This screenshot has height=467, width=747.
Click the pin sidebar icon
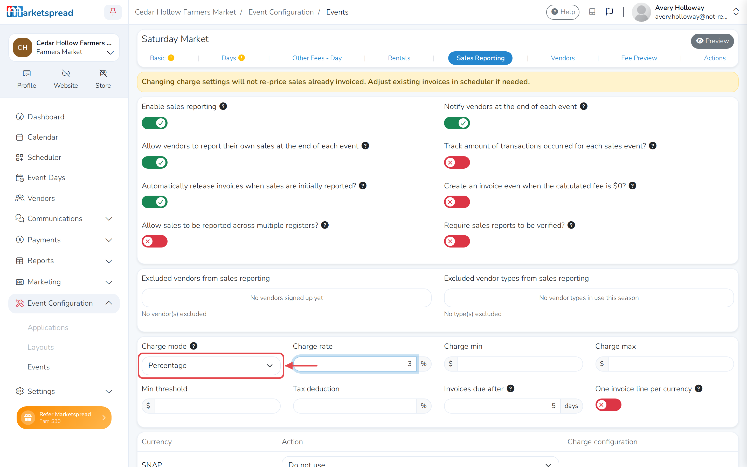click(113, 12)
